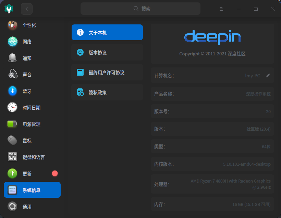Viewport: 281px width, 218px height.
Task: Open the hamburger main menu
Action: 221,9
